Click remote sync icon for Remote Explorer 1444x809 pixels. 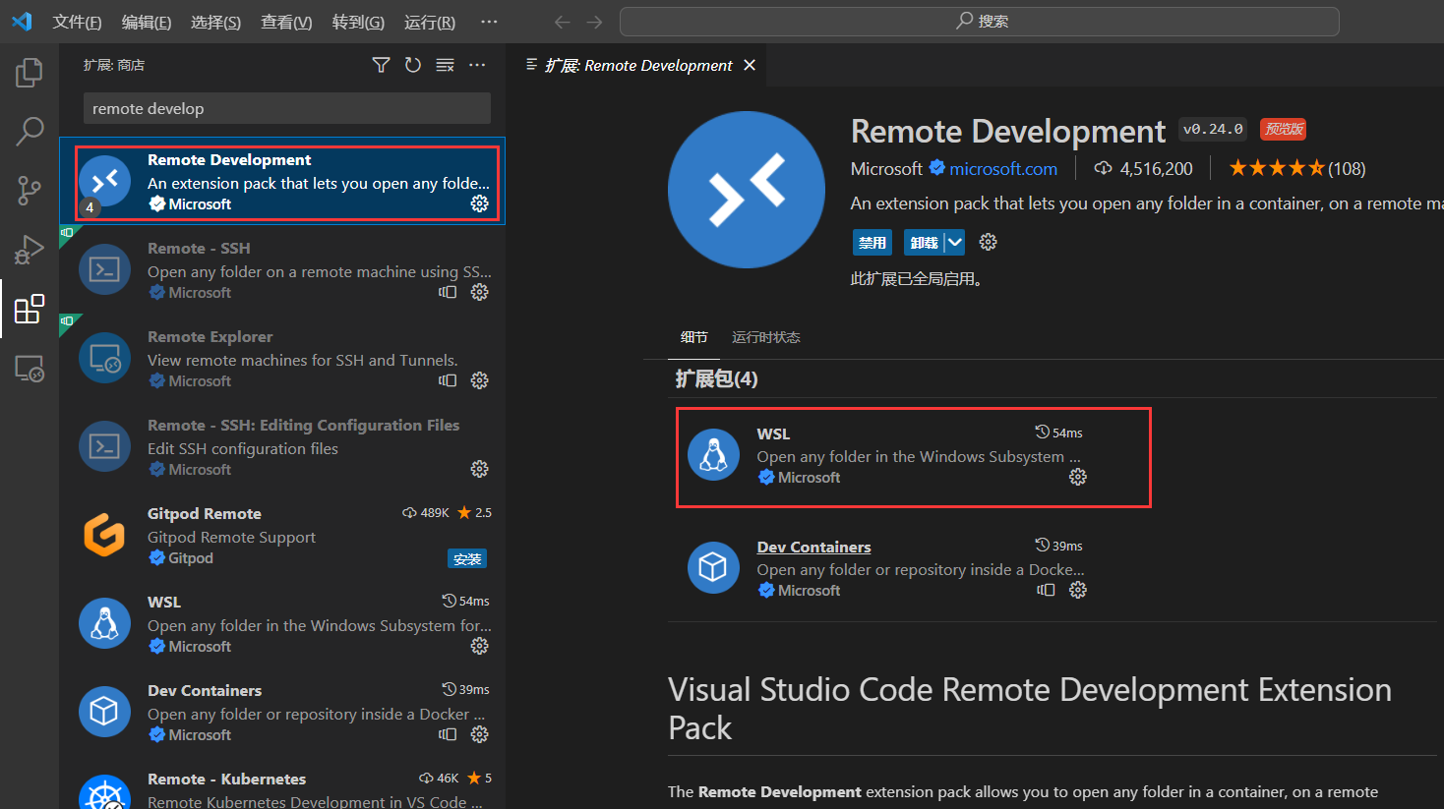(x=448, y=380)
